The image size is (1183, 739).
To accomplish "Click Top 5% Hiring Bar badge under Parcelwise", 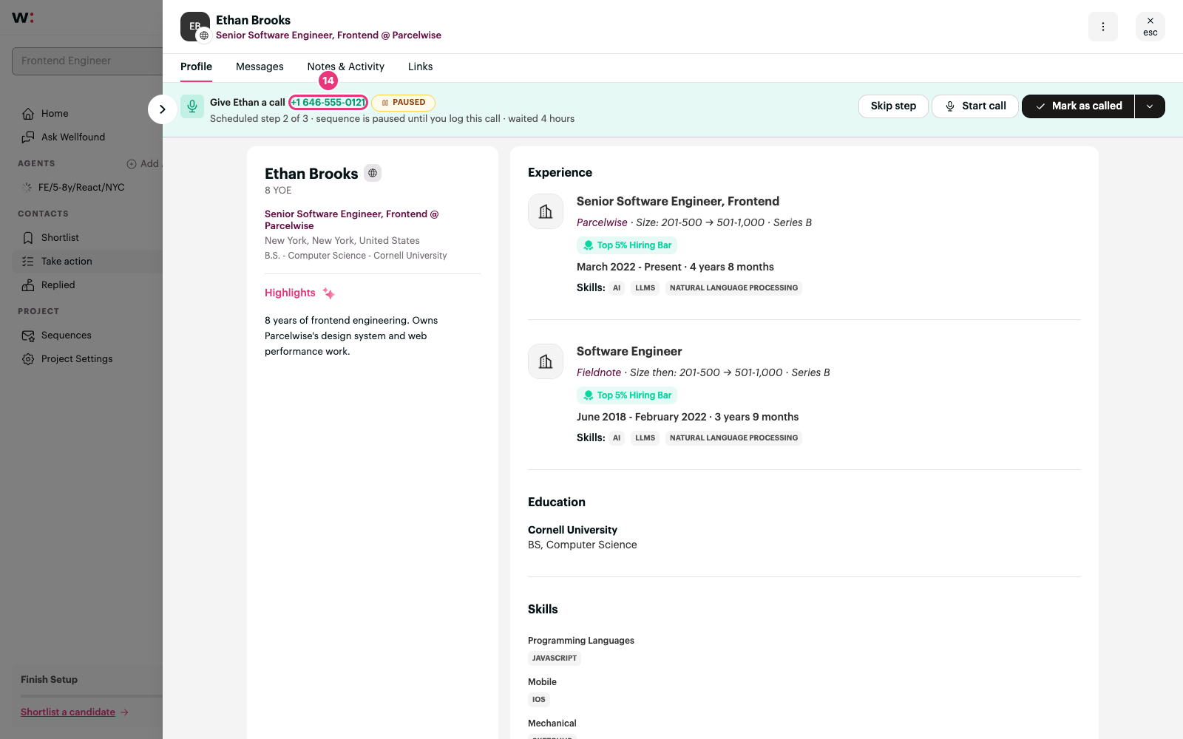I will pyautogui.click(x=627, y=245).
